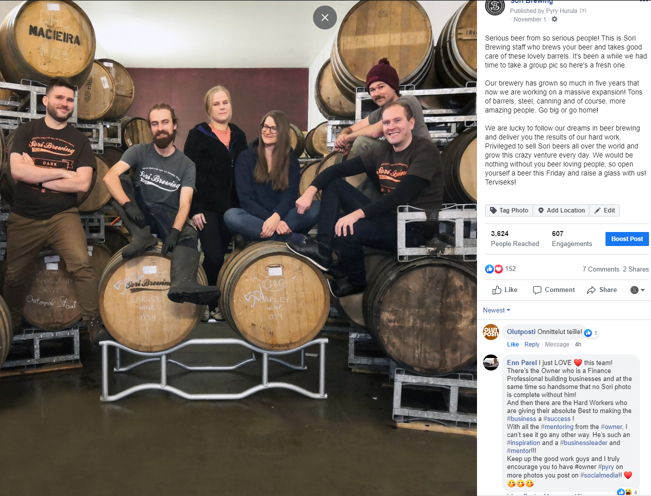Screen dimensions: 651x496
Task: Expand the Newest comment sorting dropdown
Action: point(496,310)
